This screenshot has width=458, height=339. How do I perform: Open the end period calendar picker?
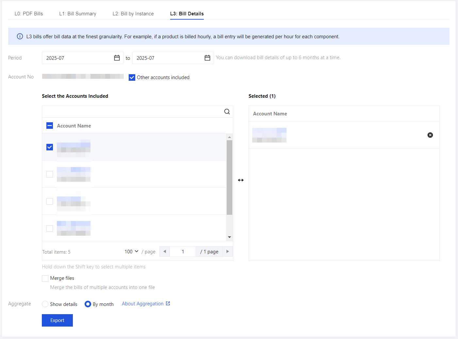pos(207,58)
